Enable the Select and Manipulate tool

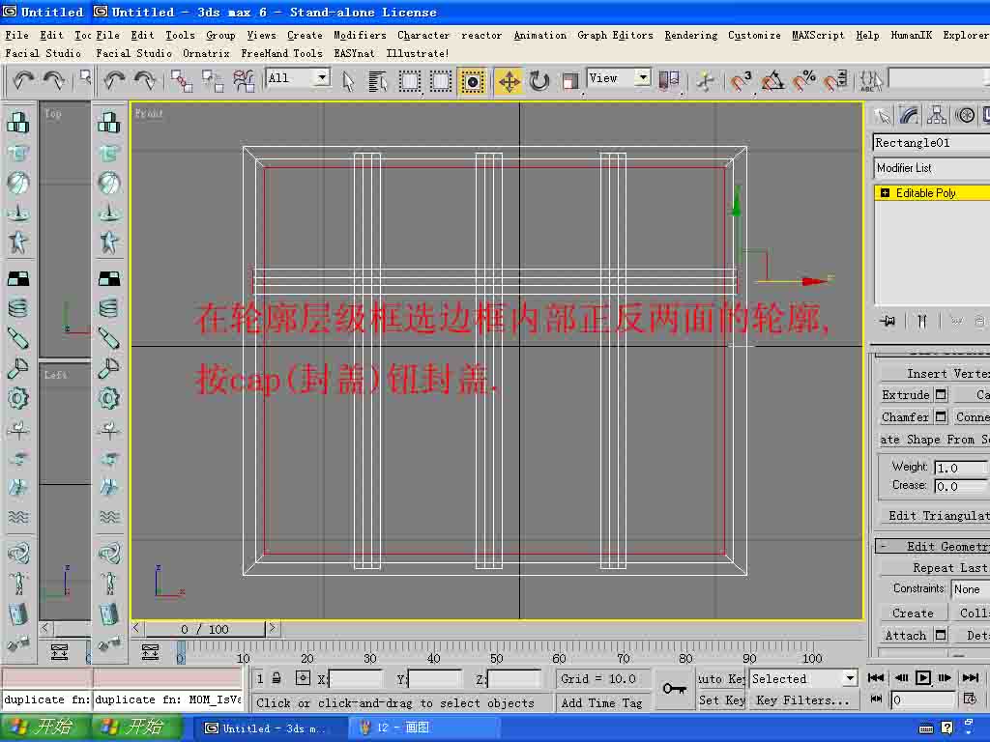pos(705,81)
